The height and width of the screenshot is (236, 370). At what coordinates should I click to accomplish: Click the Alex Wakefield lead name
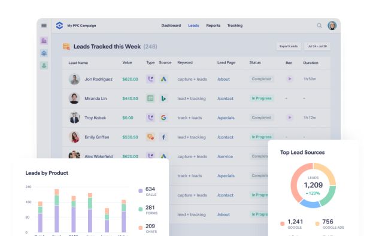point(99,156)
